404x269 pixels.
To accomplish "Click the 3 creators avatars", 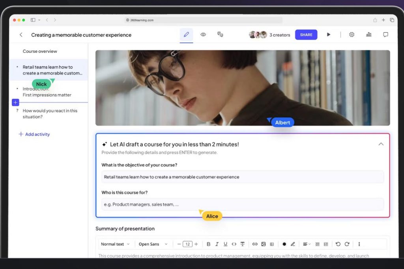I will coord(258,35).
